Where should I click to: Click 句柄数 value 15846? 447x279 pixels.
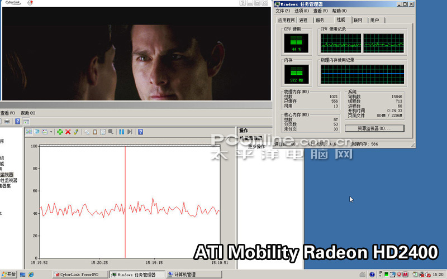tap(397, 97)
